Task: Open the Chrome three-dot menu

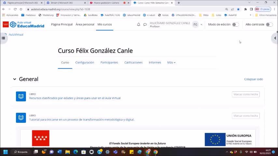Action: click(274, 9)
